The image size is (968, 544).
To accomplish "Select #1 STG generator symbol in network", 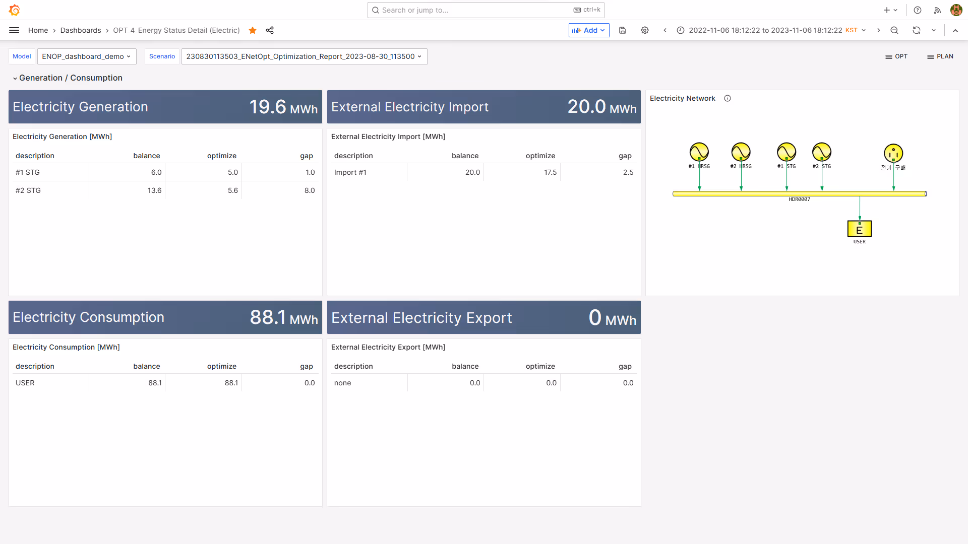I will pyautogui.click(x=786, y=152).
